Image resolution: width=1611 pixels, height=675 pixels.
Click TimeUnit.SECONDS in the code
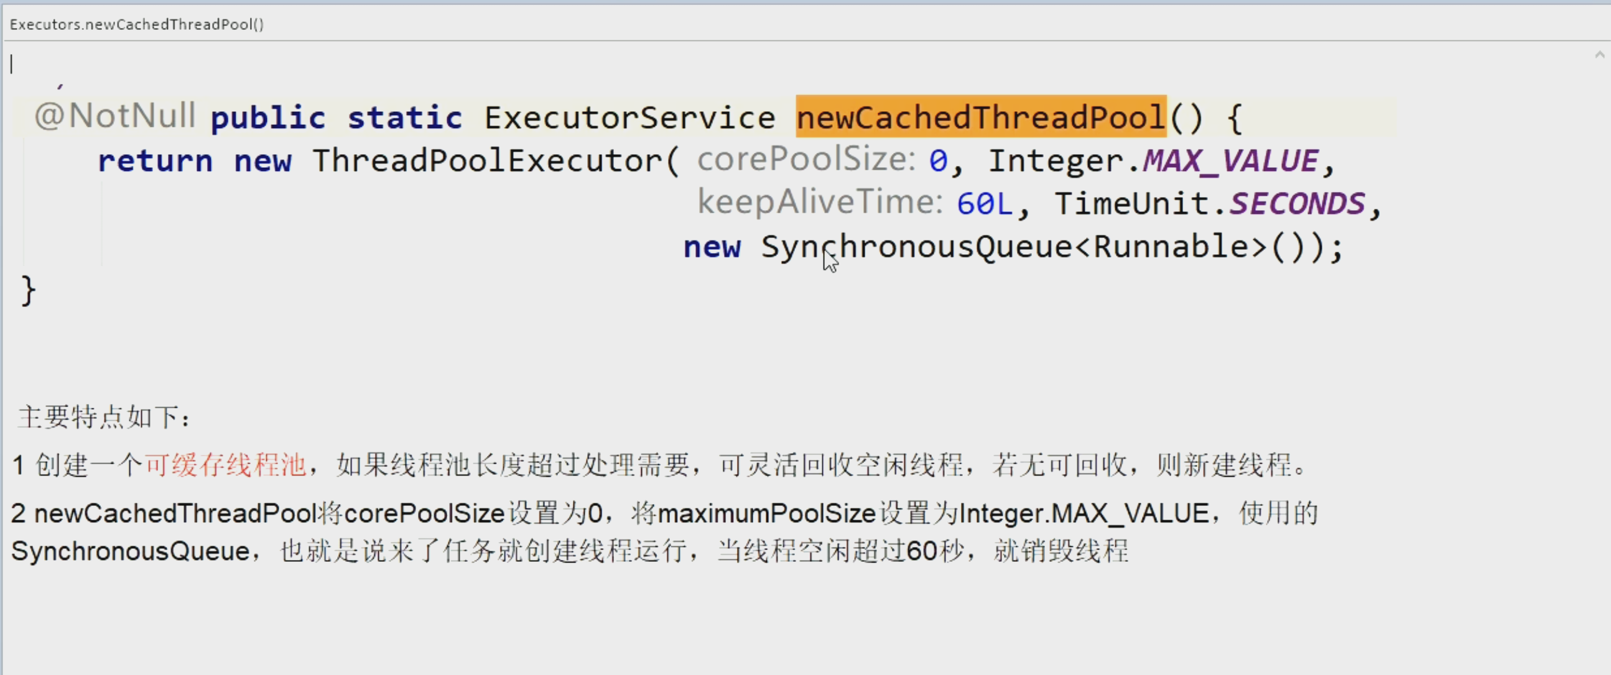click(1209, 204)
